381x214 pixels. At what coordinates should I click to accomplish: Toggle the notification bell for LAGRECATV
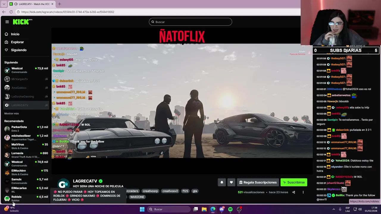click(x=222, y=182)
